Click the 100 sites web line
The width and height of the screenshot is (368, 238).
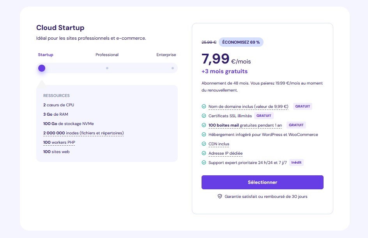click(x=56, y=152)
